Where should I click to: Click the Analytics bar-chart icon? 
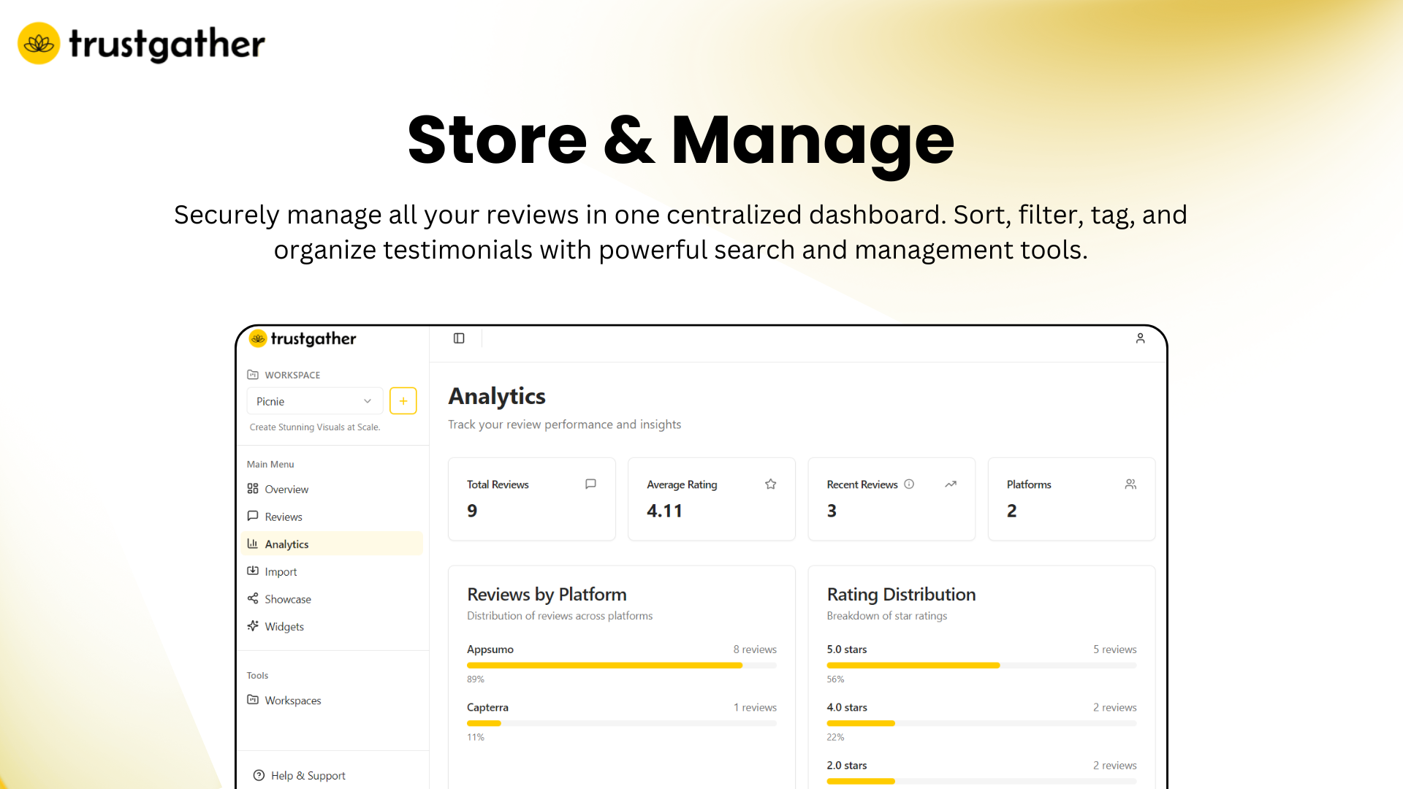[253, 544]
